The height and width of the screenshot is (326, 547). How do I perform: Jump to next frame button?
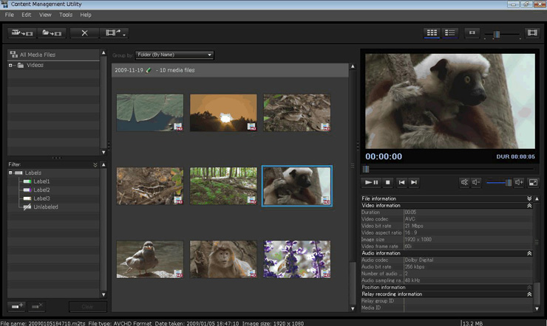tap(415, 182)
